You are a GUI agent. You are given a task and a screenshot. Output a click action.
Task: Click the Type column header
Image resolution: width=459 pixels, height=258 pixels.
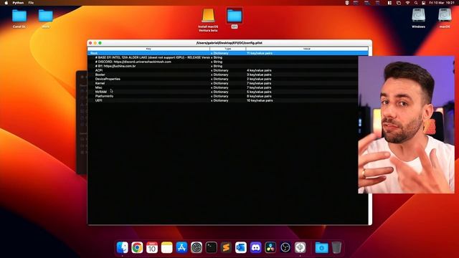pyautogui.click(x=228, y=49)
